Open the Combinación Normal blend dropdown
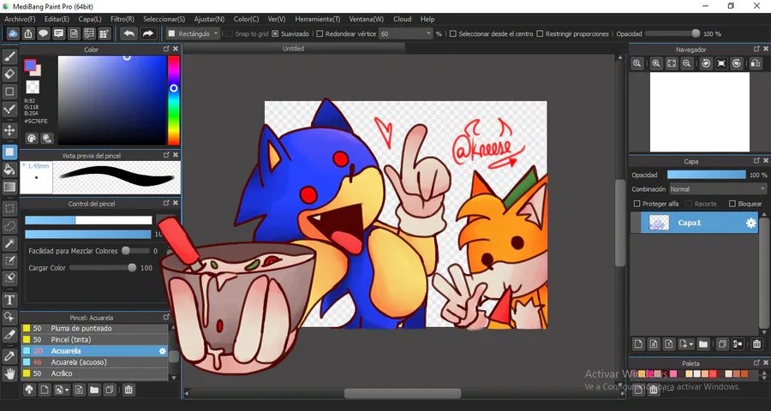Screen dimensions: 771x411 [x=717, y=188]
